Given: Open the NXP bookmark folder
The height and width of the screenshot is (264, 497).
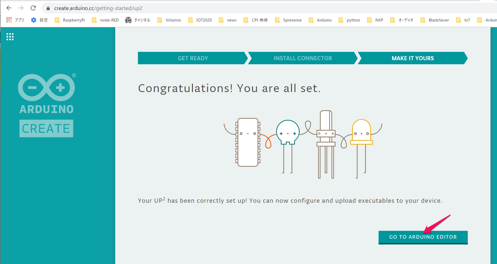Looking at the screenshot, I should [375, 20].
